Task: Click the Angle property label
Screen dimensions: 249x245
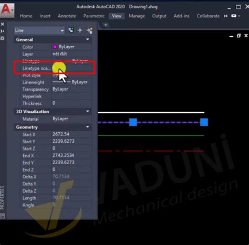Action: click(28, 205)
